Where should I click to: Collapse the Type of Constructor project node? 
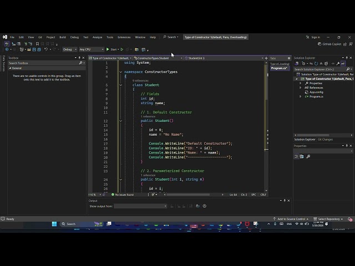(297, 79)
